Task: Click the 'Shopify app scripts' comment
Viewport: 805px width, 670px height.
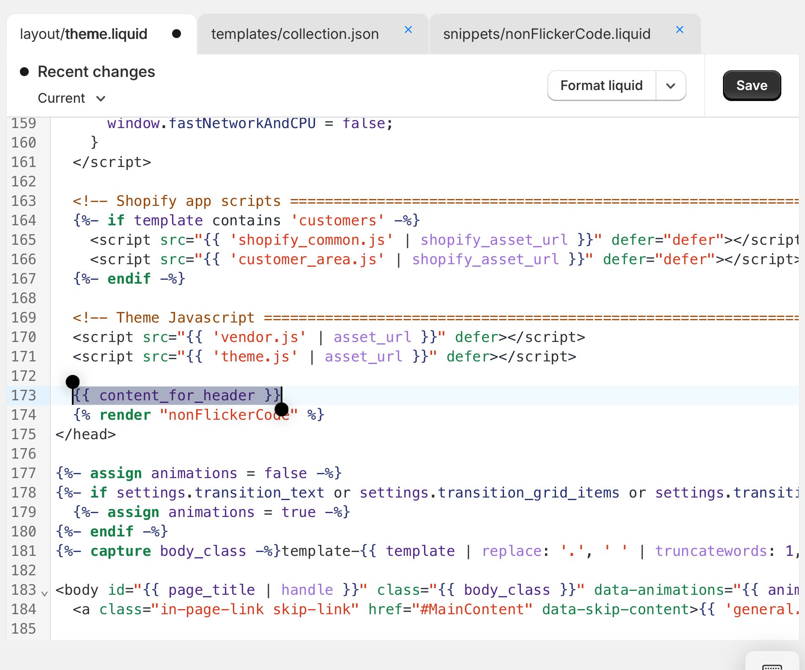Action: pos(199,201)
